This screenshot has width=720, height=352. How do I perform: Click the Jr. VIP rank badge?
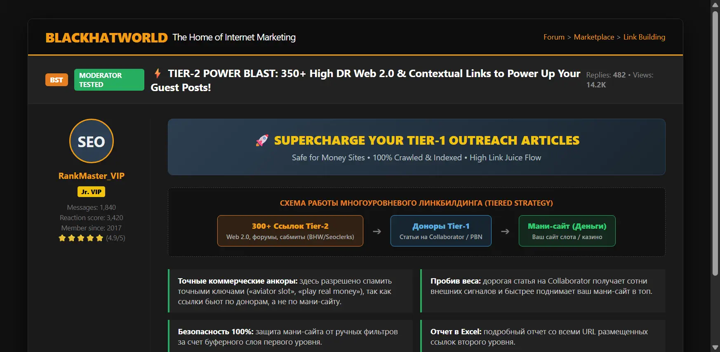click(92, 192)
